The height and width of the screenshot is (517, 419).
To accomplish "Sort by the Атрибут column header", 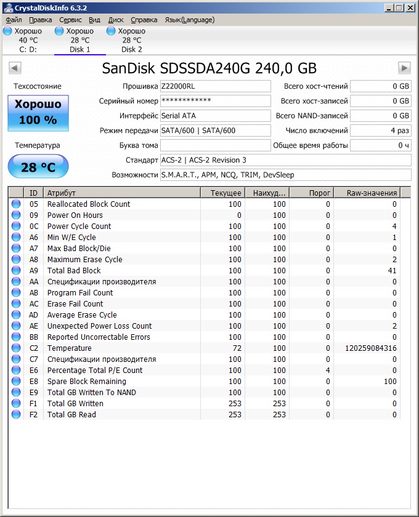I will [122, 193].
